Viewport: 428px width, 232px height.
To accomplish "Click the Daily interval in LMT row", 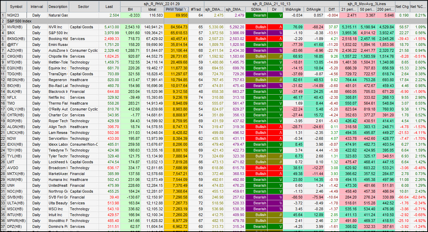I will (x=37, y=162).
